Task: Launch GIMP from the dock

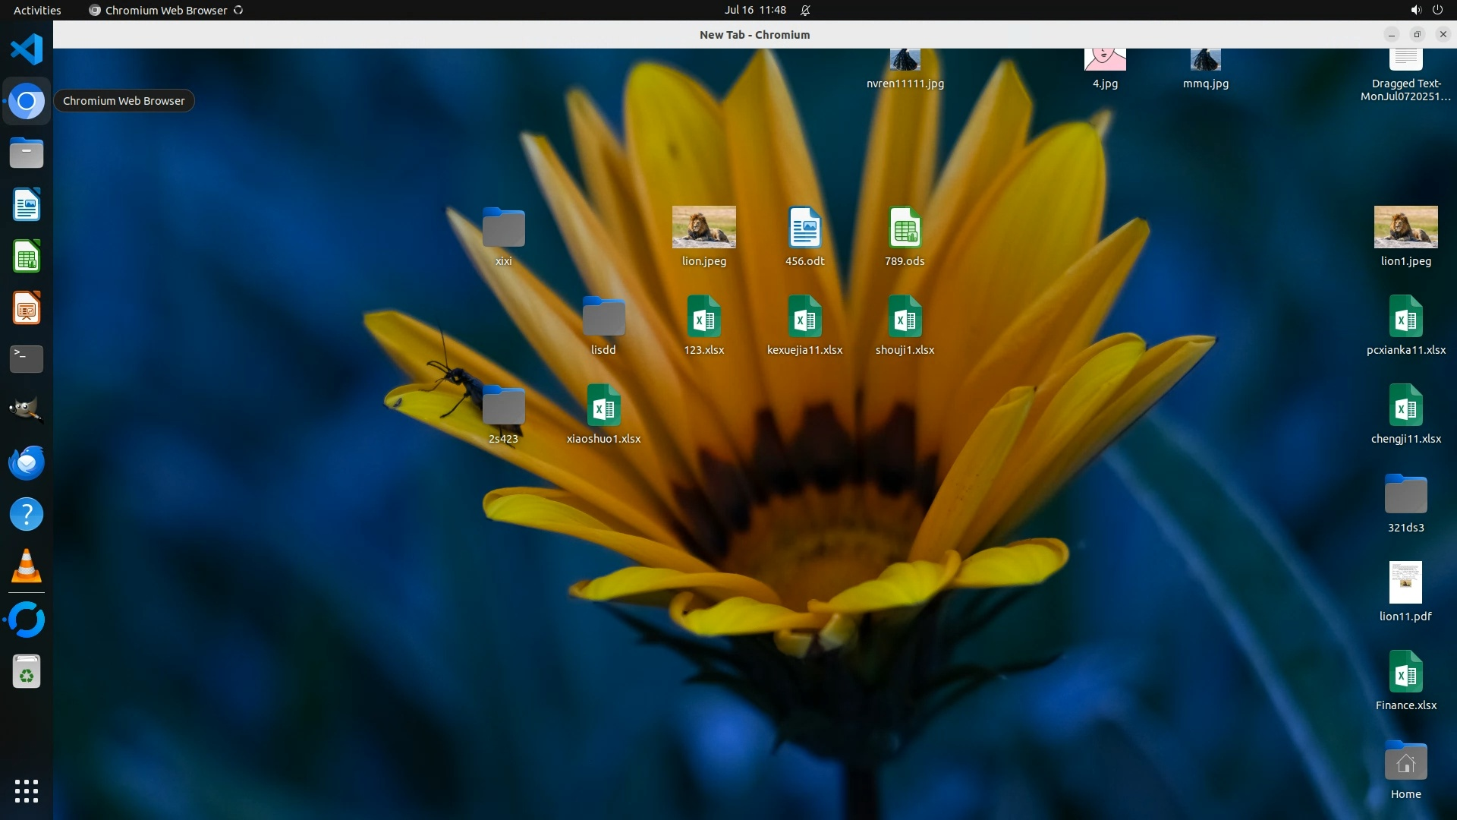Action: click(27, 410)
